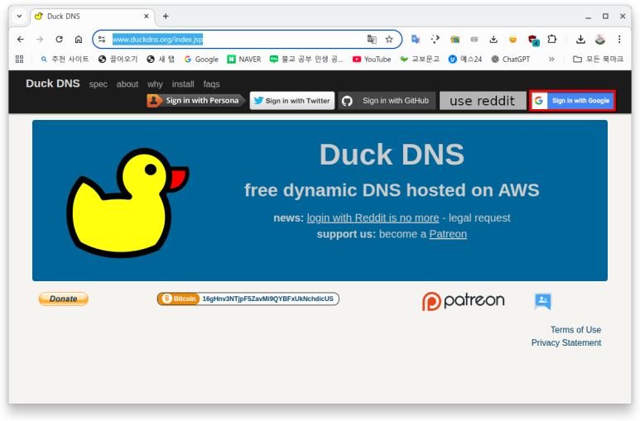
Task: Click the dotted-circle extension icon
Action: click(435, 39)
